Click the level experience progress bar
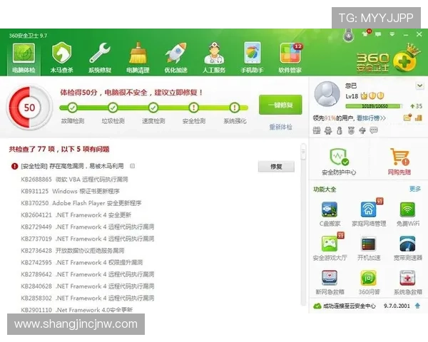 point(374,106)
